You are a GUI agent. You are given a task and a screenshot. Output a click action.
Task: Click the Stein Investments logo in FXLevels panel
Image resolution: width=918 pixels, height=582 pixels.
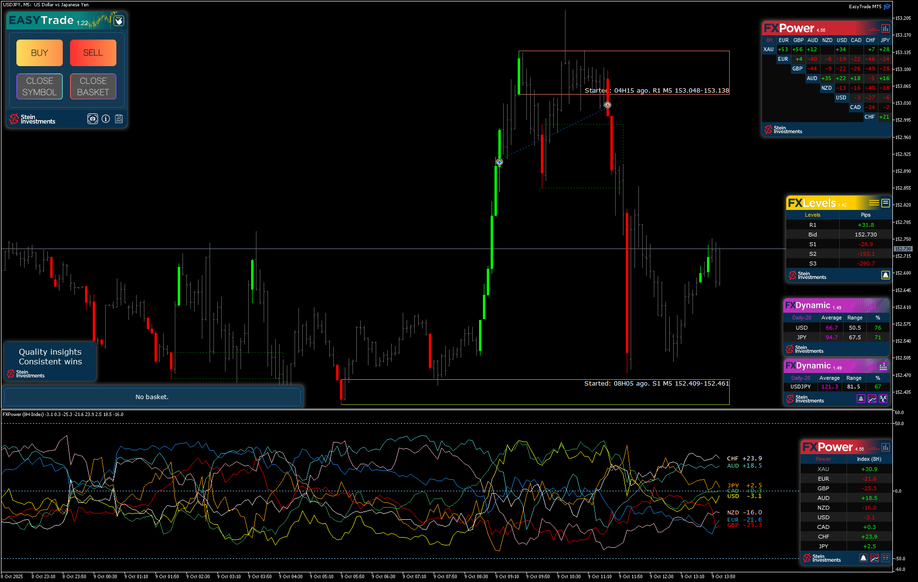(x=807, y=276)
